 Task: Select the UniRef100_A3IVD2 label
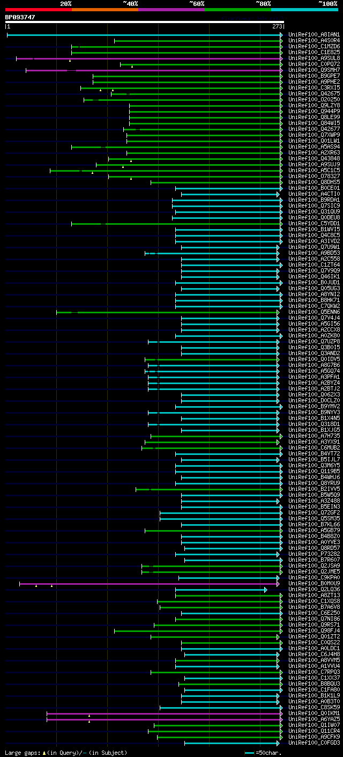pyautogui.click(x=314, y=241)
